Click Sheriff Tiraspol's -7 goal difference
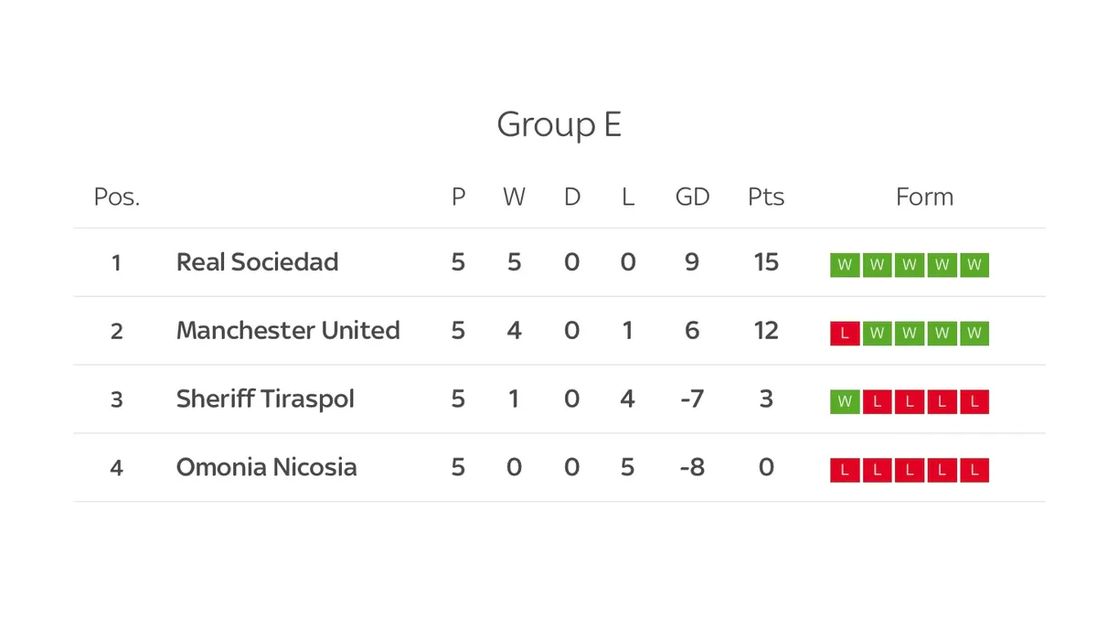This screenshot has height=617, width=1097. 691,399
